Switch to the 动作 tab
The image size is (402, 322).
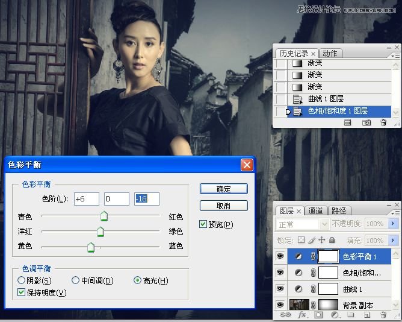[330, 54]
